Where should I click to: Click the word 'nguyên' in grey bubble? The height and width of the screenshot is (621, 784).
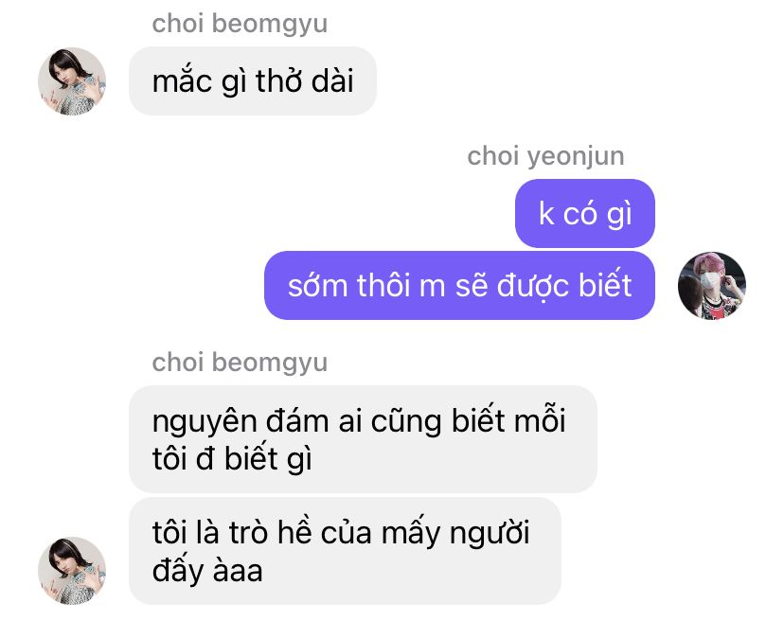(205, 421)
